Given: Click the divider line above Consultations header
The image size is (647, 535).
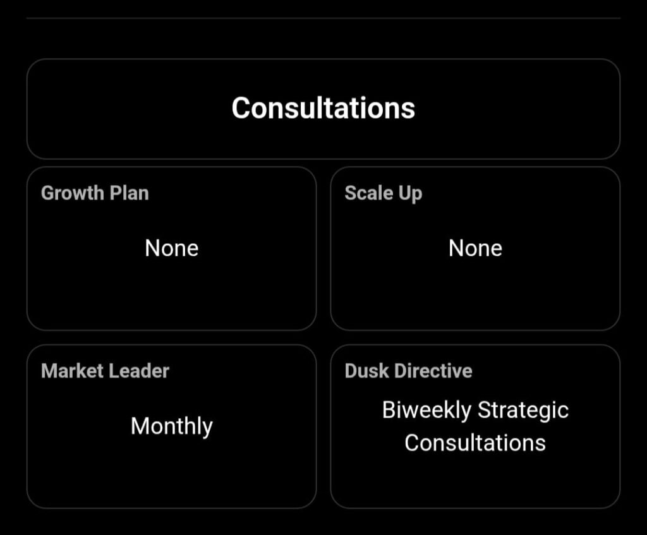Looking at the screenshot, I should [323, 18].
